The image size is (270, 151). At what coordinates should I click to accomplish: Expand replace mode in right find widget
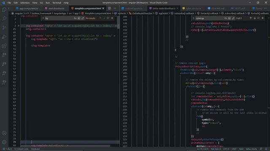[x=193, y=18]
